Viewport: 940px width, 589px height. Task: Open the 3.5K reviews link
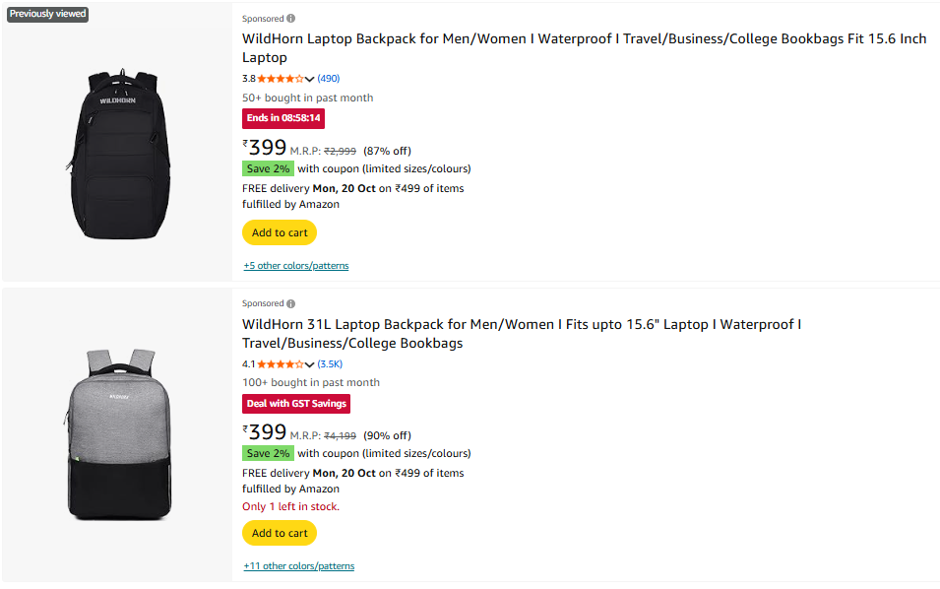pyautogui.click(x=330, y=364)
